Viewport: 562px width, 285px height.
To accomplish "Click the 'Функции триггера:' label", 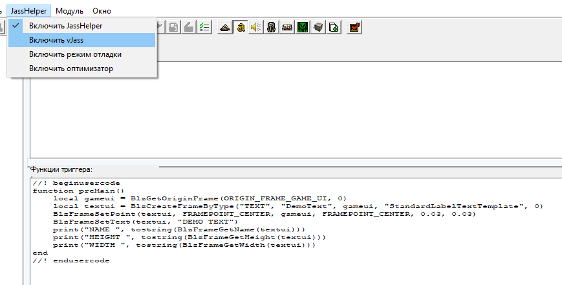I will pos(61,169).
